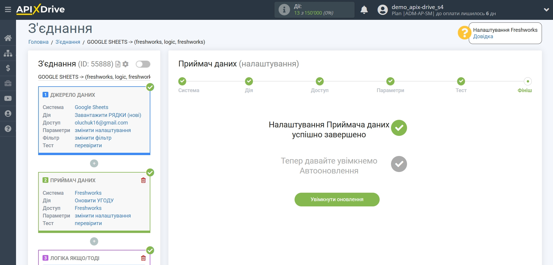
Task: Click the Увімкнути оновлення button
Action: coord(337,199)
